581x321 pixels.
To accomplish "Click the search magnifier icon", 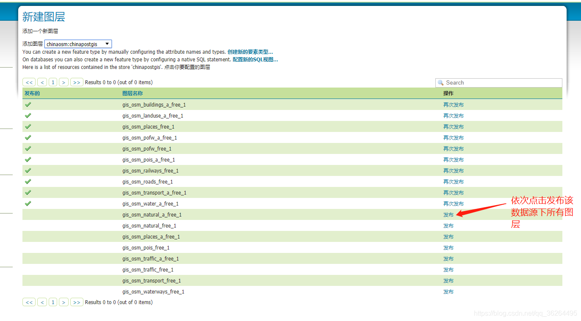I will click(x=440, y=83).
